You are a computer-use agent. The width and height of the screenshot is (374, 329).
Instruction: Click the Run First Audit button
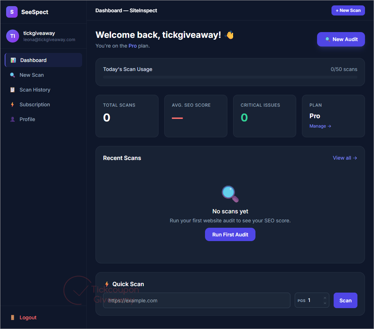point(230,235)
